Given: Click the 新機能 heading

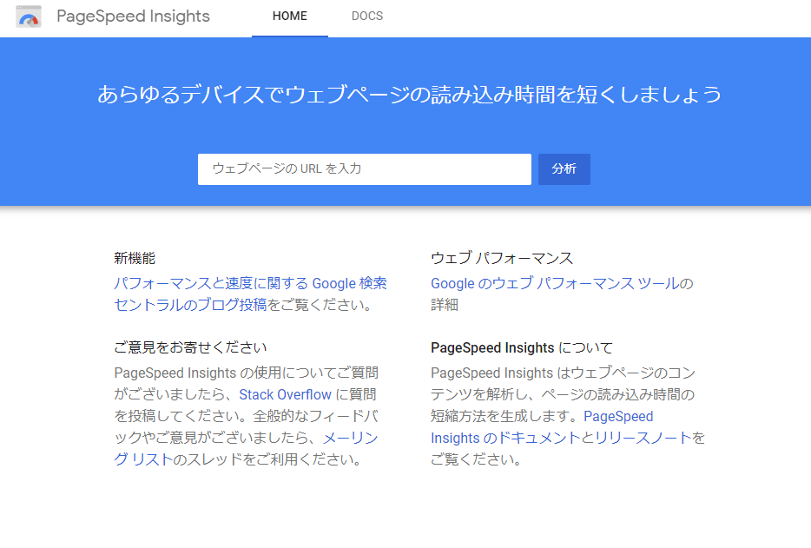Looking at the screenshot, I should 135,258.
